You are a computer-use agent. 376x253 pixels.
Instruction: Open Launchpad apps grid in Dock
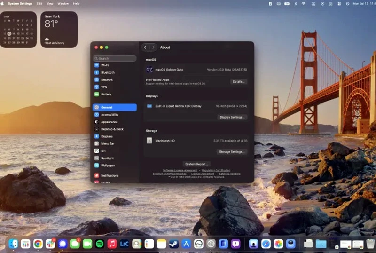pos(25,244)
